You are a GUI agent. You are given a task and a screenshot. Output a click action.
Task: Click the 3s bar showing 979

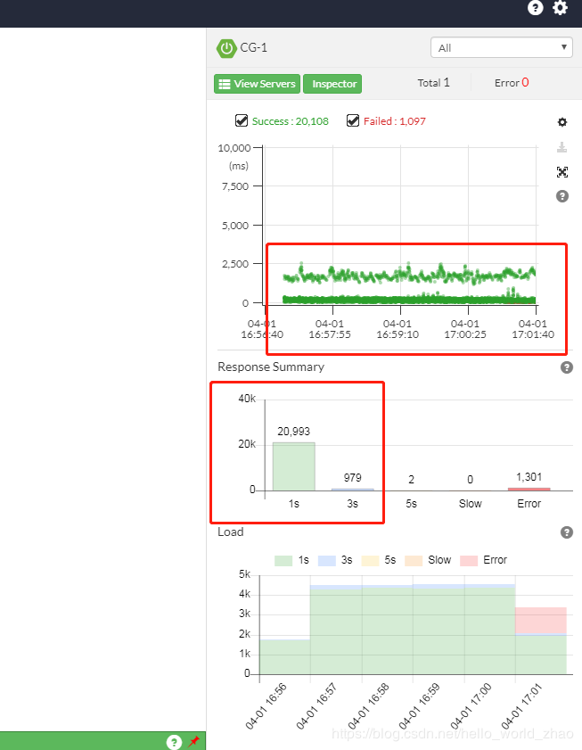point(352,490)
